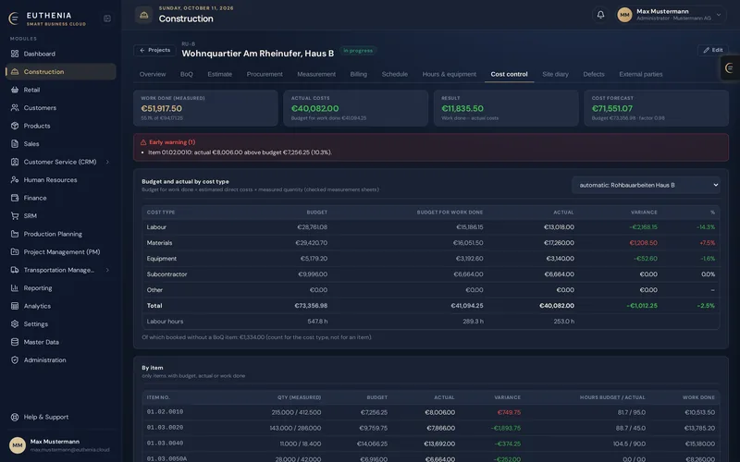Open the Analytics grid icon
Image resolution: width=740 pixels, height=462 pixels.
click(15, 306)
